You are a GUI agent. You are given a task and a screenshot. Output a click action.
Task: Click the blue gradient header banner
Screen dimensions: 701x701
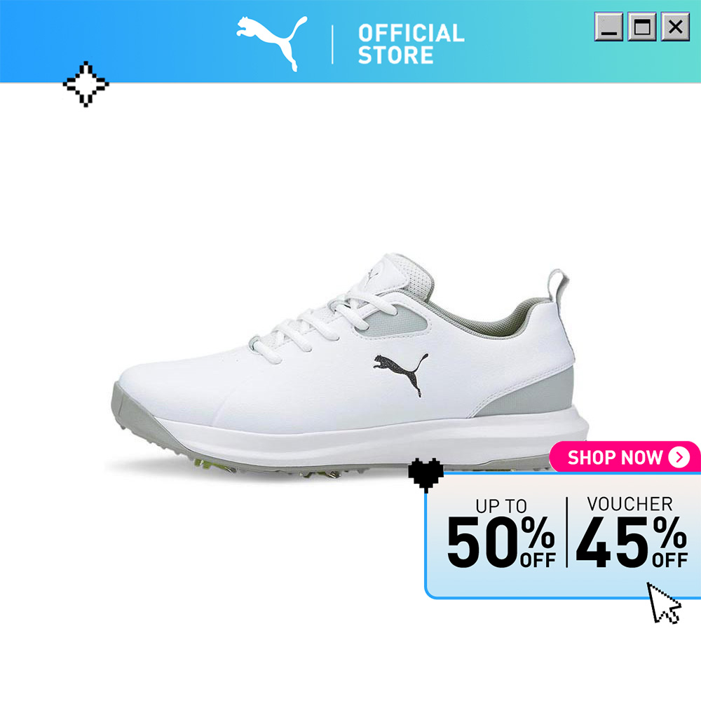click(x=350, y=41)
